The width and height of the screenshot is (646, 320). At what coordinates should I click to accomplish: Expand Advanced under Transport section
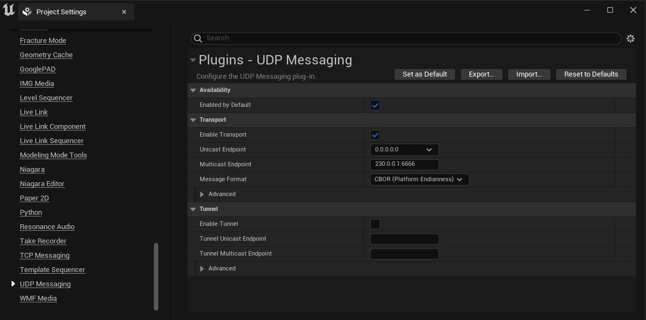pos(202,194)
